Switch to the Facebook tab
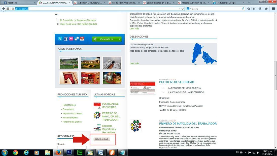The image size is (277, 156). coord(19,3)
